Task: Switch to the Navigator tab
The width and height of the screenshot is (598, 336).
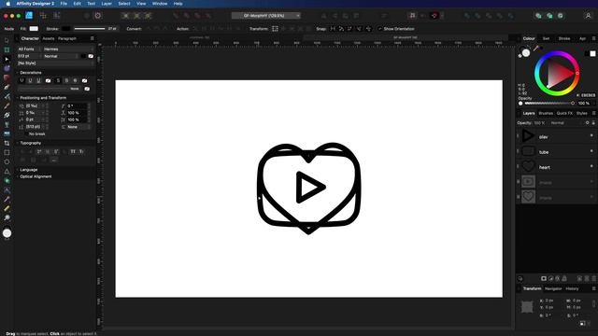Action: coord(553,288)
